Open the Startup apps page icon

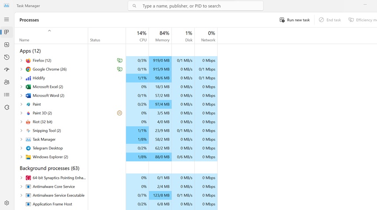coord(7,70)
